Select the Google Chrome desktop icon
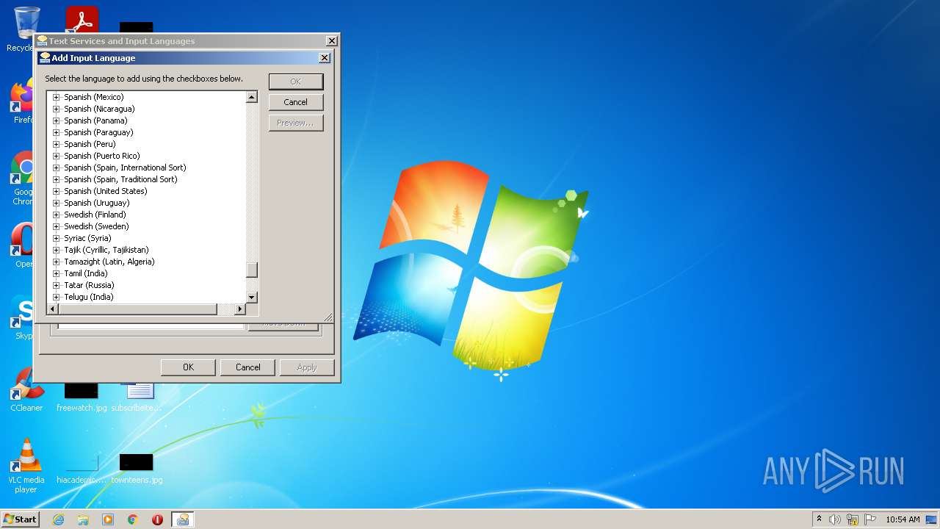Viewport: 940px width, 529px height. click(x=22, y=179)
